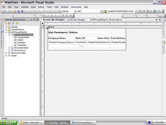Click the Save All icon
This screenshot has width=166, height=125.
point(22,11)
